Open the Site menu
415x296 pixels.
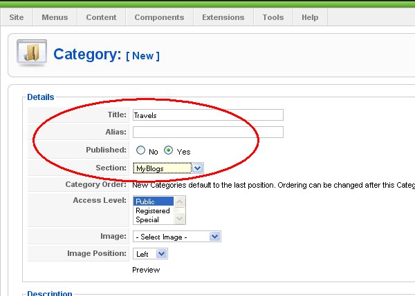17,17
